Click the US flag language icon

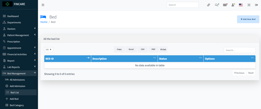click(x=241, y=5)
